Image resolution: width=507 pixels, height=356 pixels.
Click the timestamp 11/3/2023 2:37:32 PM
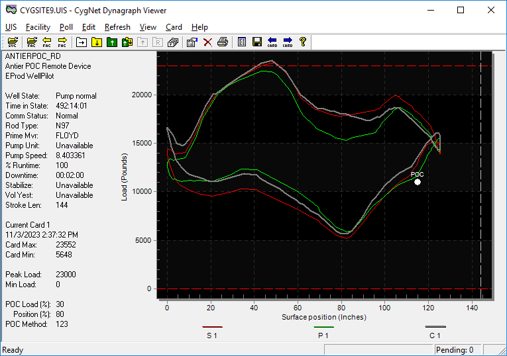tap(42, 235)
